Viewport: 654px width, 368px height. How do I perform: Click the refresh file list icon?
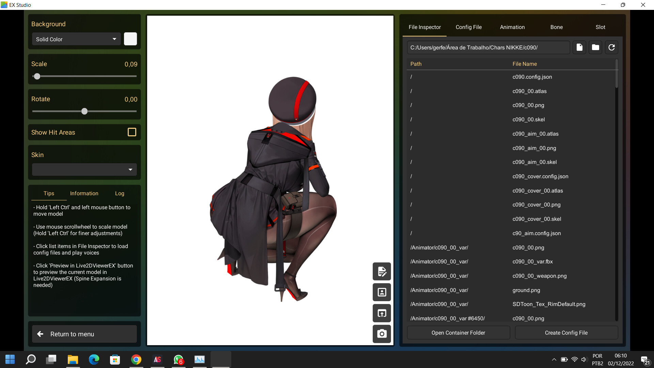(x=612, y=47)
